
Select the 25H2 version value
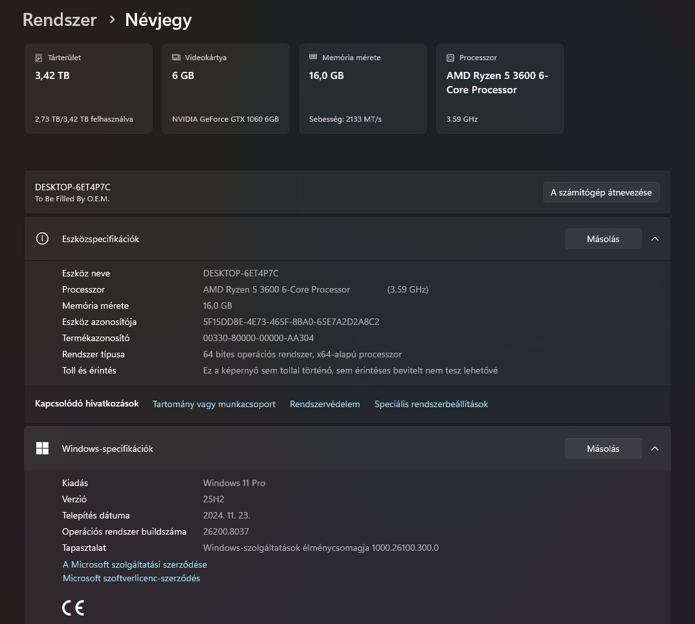(214, 499)
